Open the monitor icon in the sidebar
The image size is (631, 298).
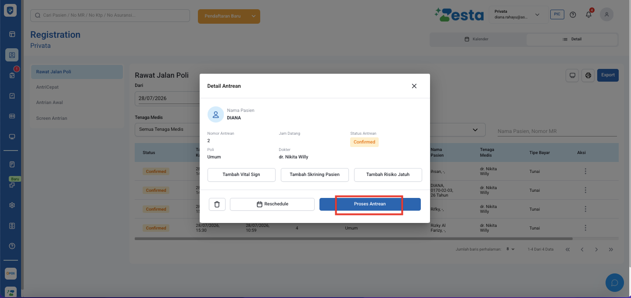point(12,136)
